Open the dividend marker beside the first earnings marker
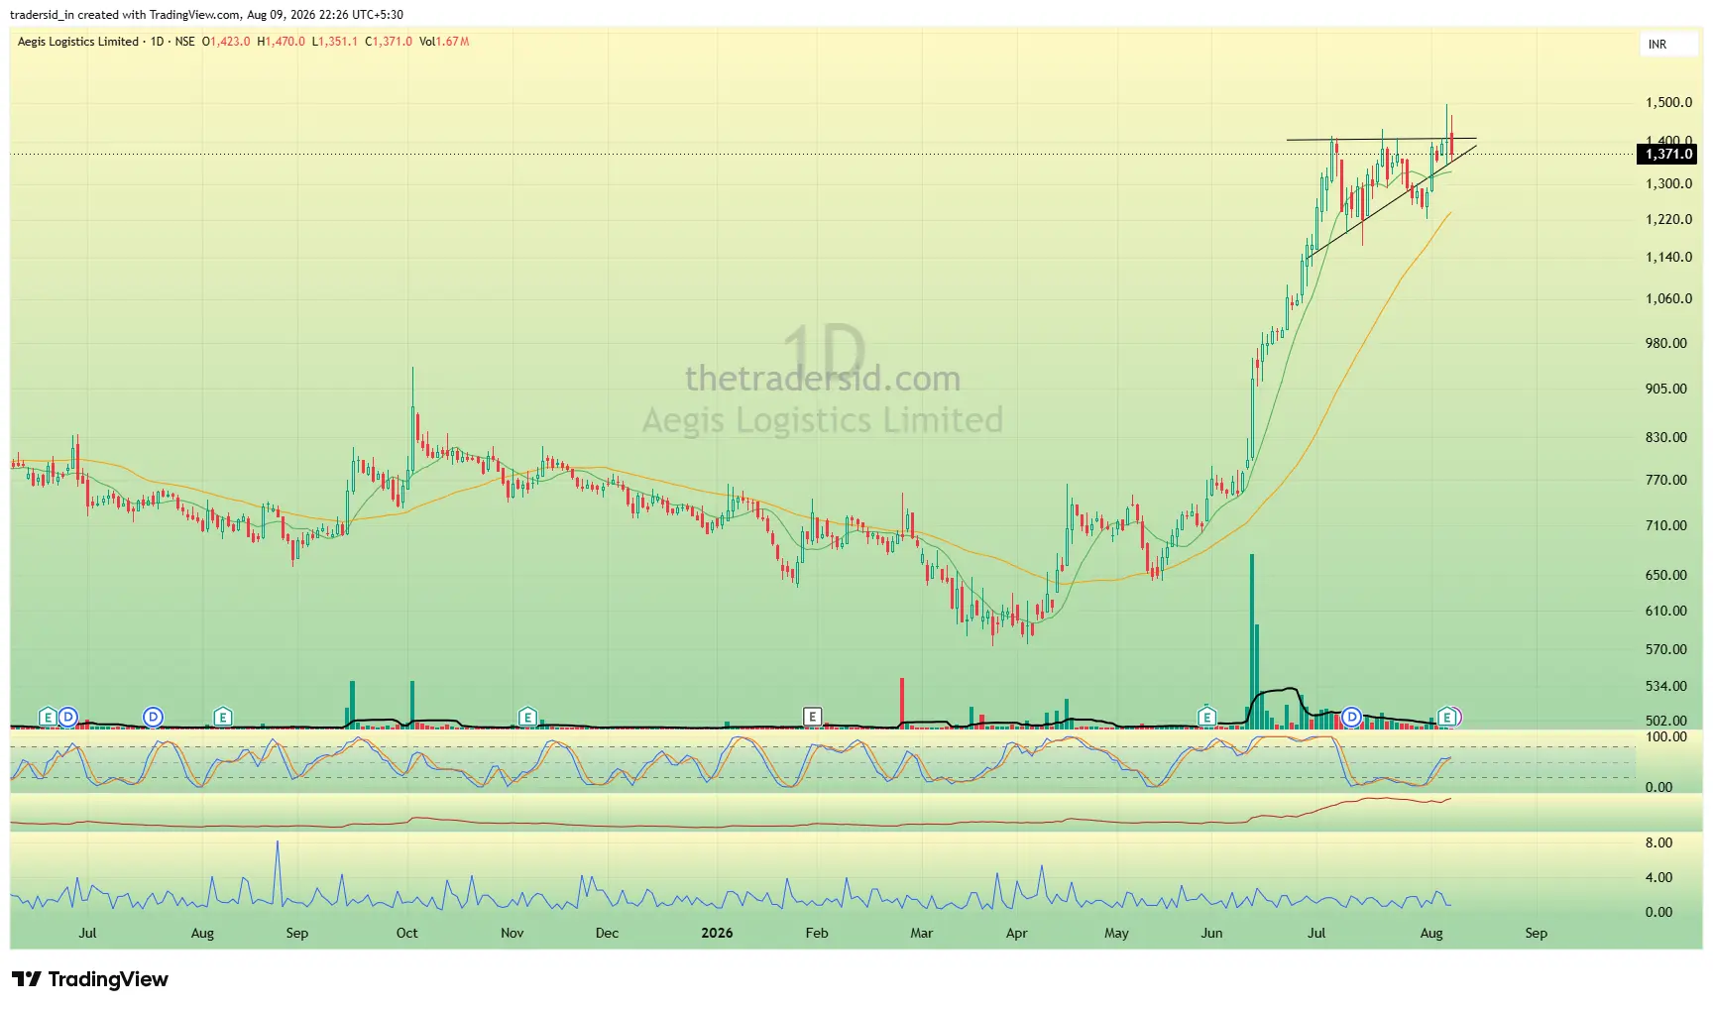Viewport: 1713px width, 1009px height. pyautogui.click(x=67, y=717)
